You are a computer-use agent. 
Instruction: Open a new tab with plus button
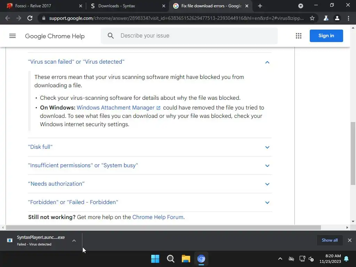(260, 6)
